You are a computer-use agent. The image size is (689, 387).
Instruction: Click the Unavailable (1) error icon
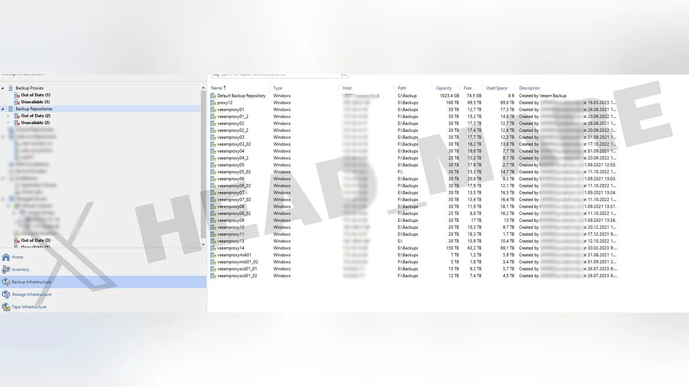(17, 101)
